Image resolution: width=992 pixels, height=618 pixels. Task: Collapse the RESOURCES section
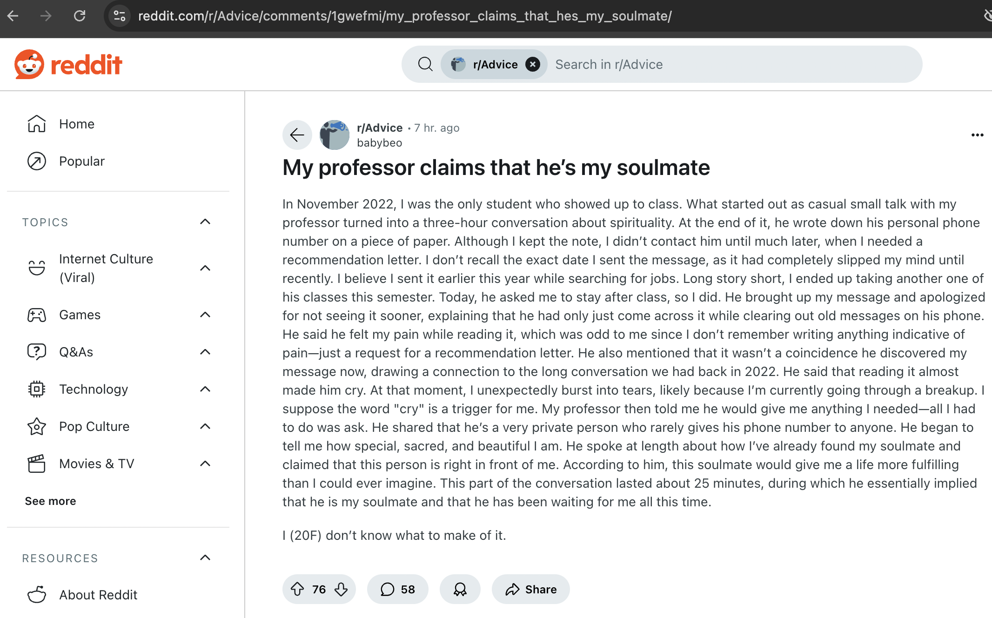(x=205, y=558)
